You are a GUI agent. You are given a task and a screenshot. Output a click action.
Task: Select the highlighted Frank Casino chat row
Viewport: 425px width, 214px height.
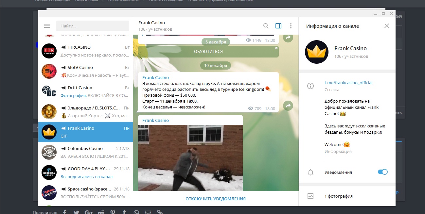(x=86, y=132)
